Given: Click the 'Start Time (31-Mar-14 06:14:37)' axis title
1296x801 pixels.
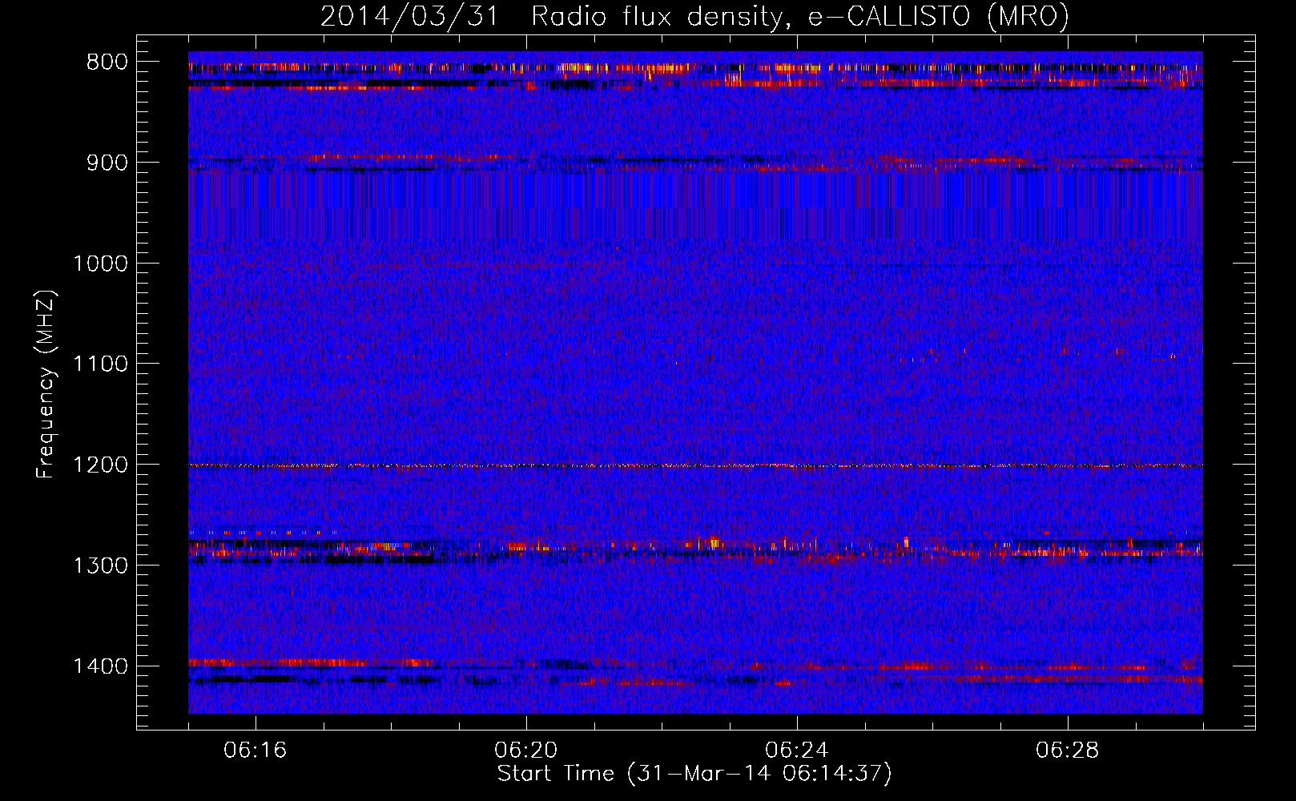Looking at the screenshot, I should click(694, 775).
